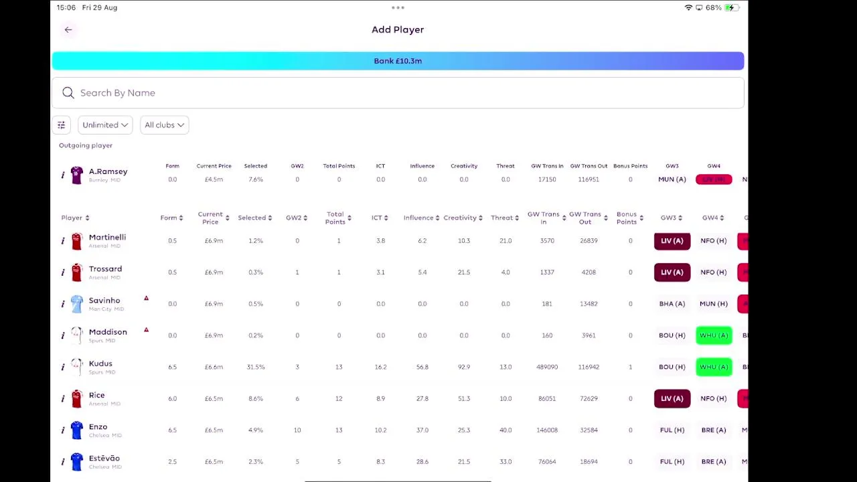Screen dimensions: 857x482
Task: Open info icon for Enzo
Action: (x=63, y=430)
